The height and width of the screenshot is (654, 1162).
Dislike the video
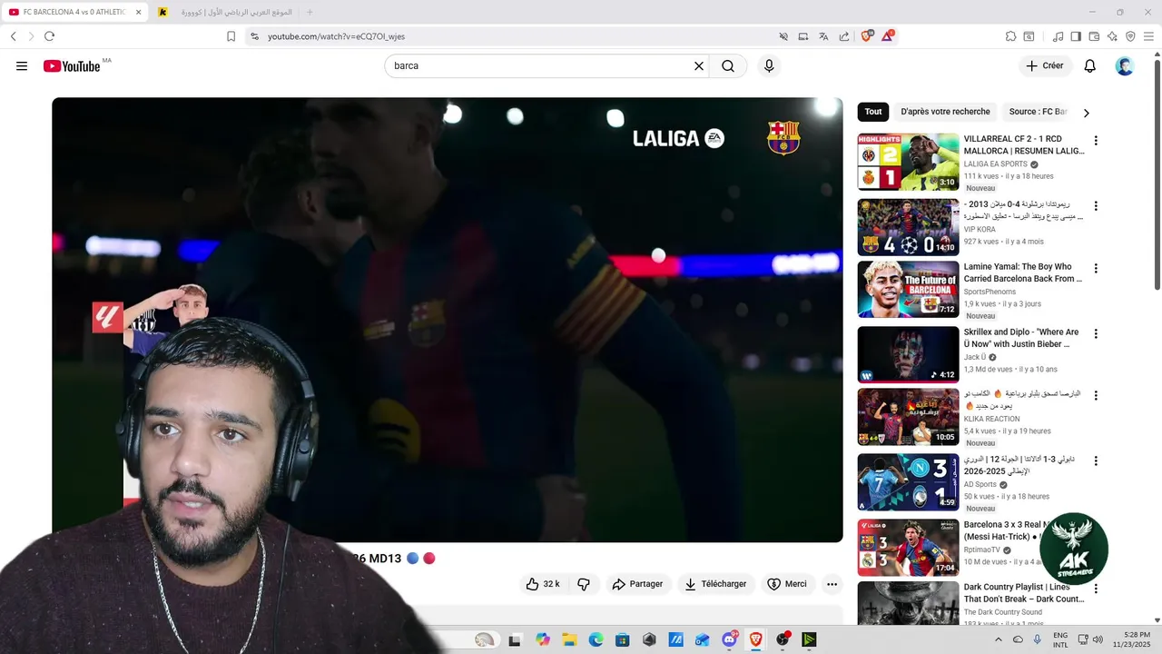(584, 584)
